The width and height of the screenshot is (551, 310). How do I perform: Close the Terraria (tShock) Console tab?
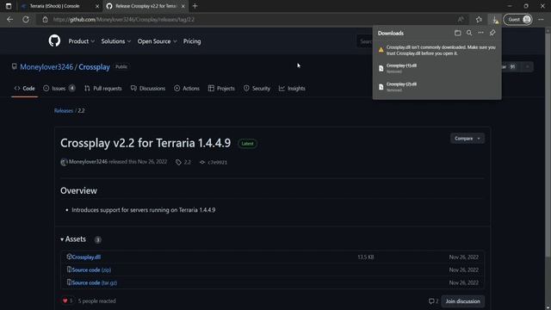point(97,6)
